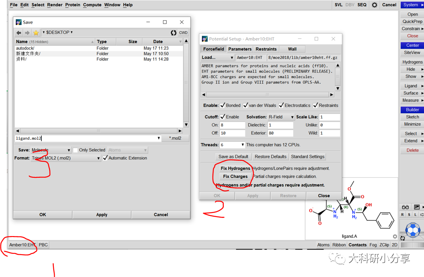The width and height of the screenshot is (424, 277).
Task: Expand the System menu button
Action: point(412,5)
